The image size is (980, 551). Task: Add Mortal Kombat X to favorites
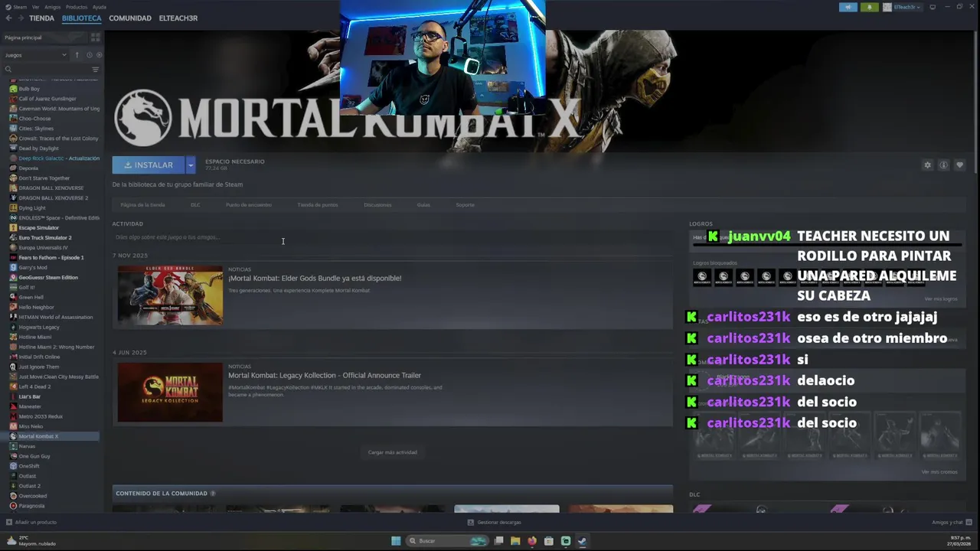click(x=959, y=165)
